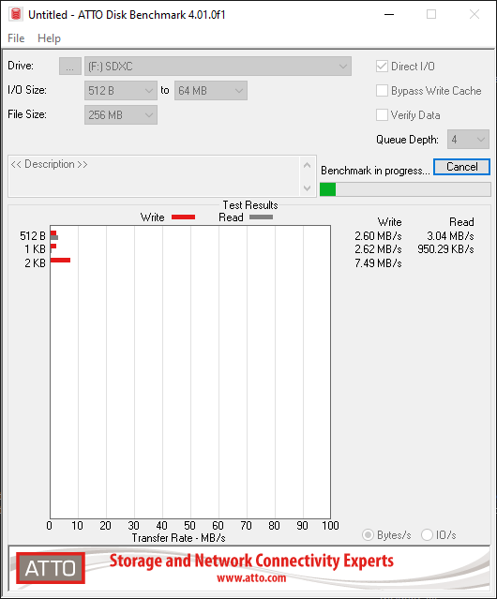This screenshot has height=599, width=497.
Task: Click the description scroll down arrow
Action: pyautogui.click(x=308, y=187)
